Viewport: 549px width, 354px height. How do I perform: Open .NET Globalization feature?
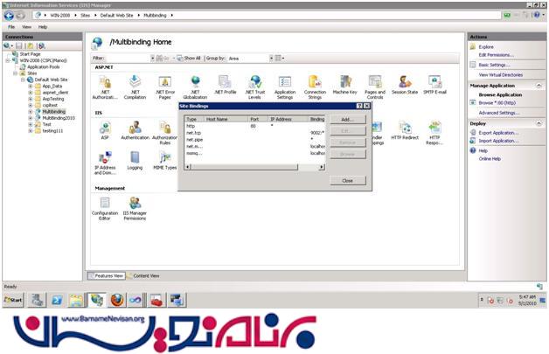195,87
